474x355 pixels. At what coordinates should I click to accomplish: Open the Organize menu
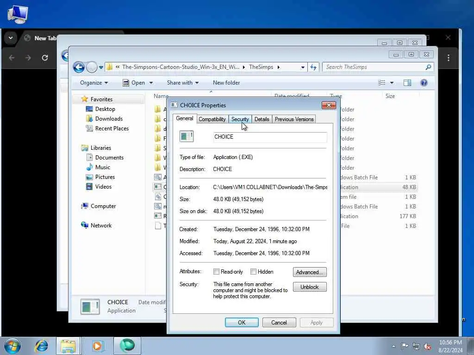point(94,83)
